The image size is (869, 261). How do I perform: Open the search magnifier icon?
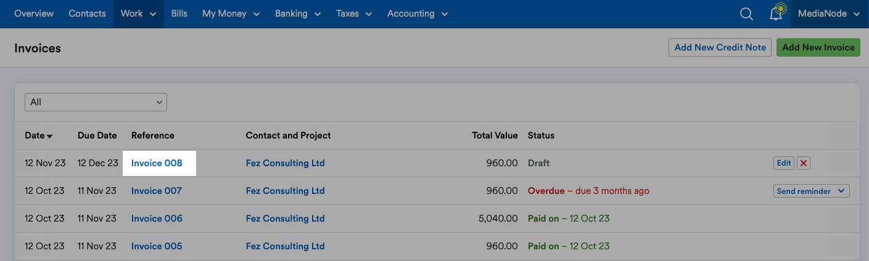pyautogui.click(x=746, y=14)
